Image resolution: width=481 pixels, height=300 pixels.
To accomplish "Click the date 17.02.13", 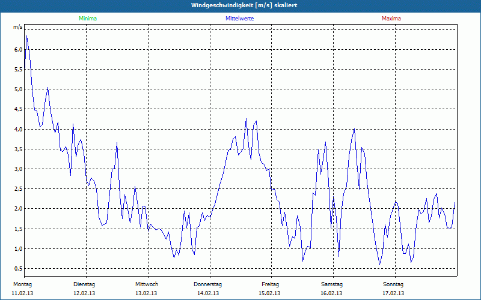I will [x=393, y=293].
